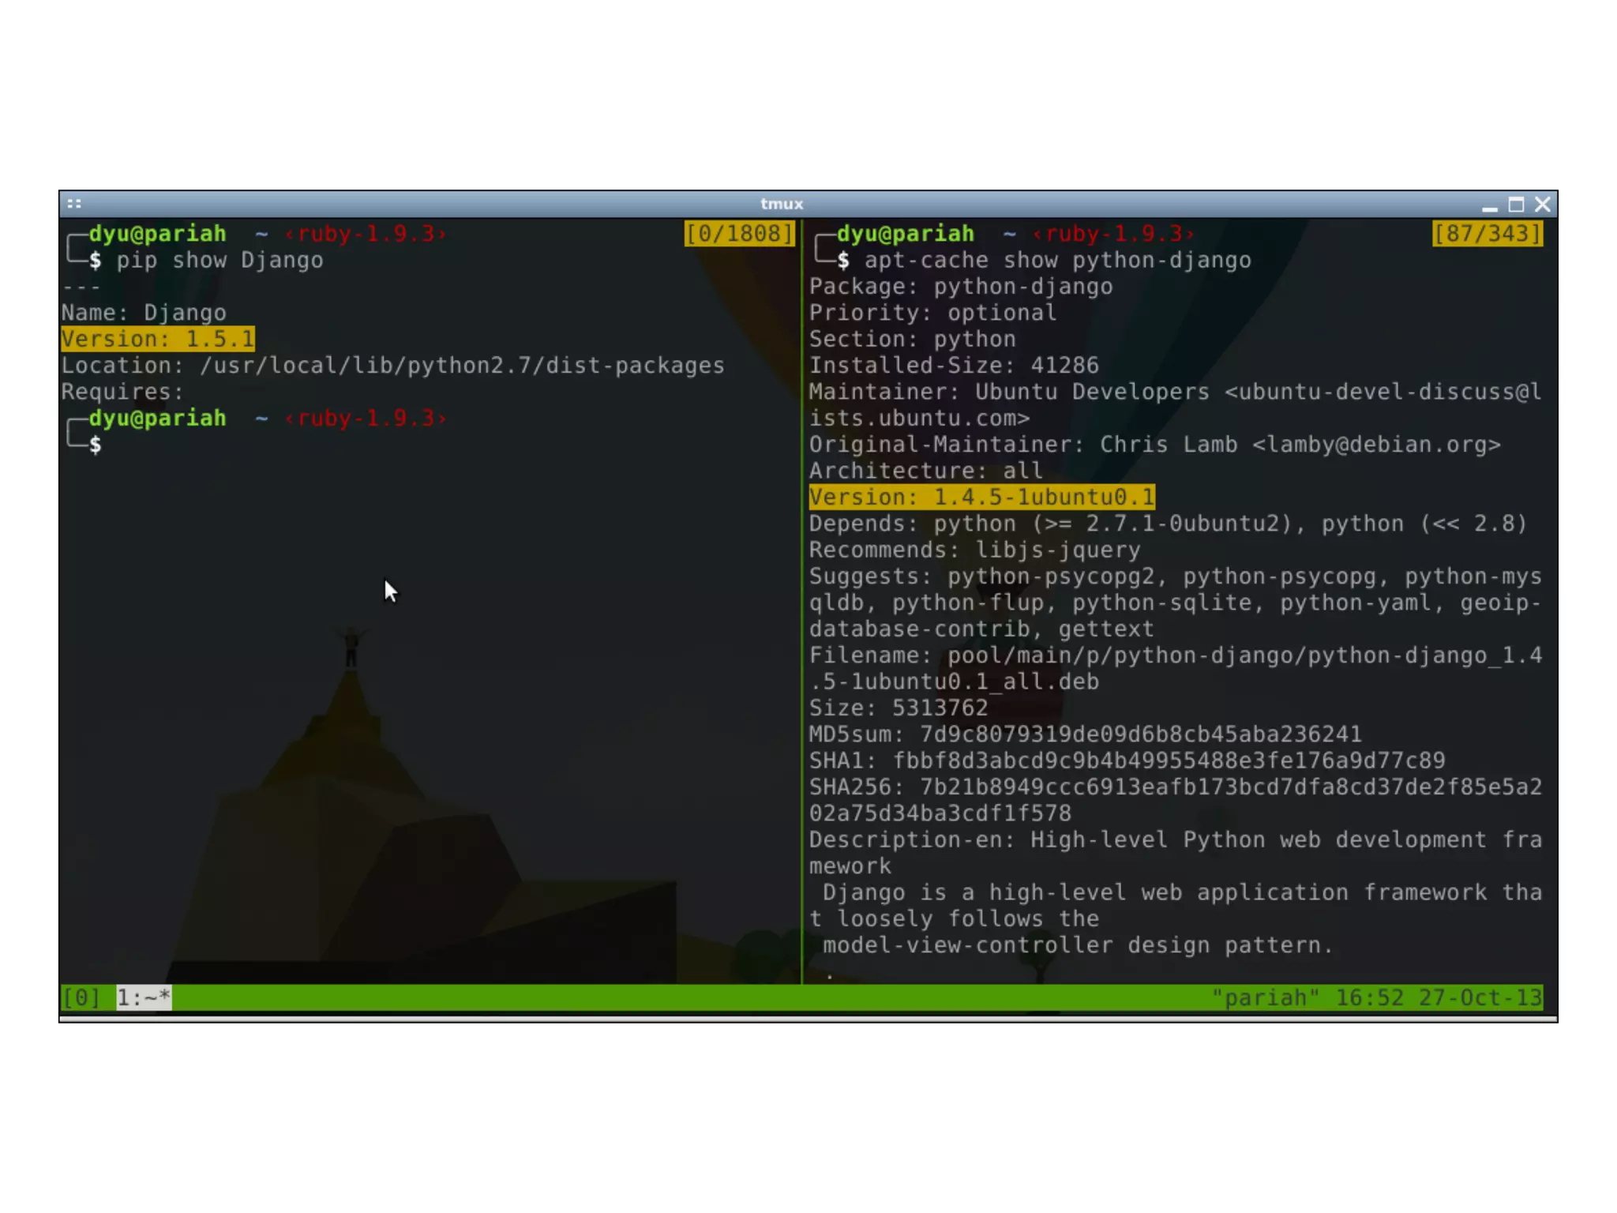
Task: Click the dist-packages Location path
Action: point(462,366)
